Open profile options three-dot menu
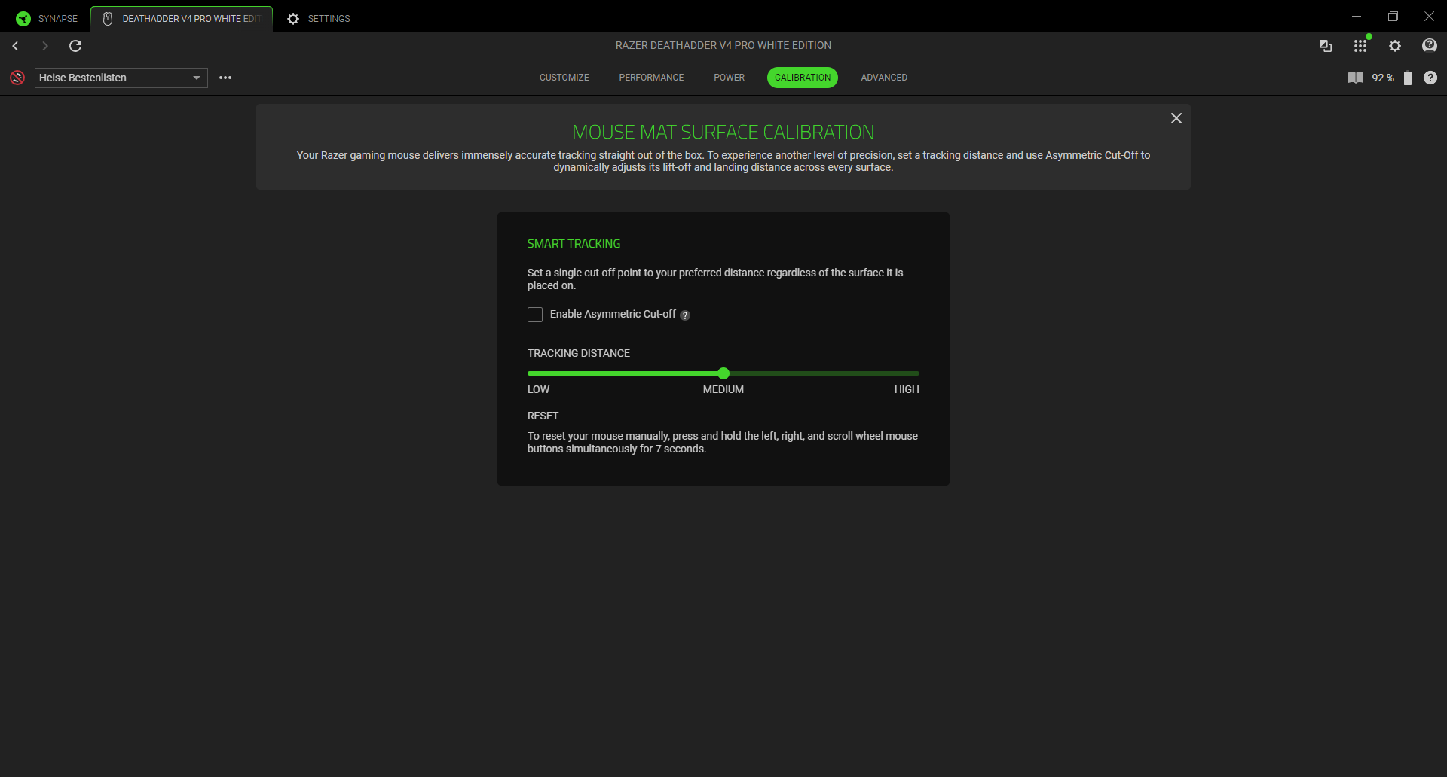 click(225, 78)
